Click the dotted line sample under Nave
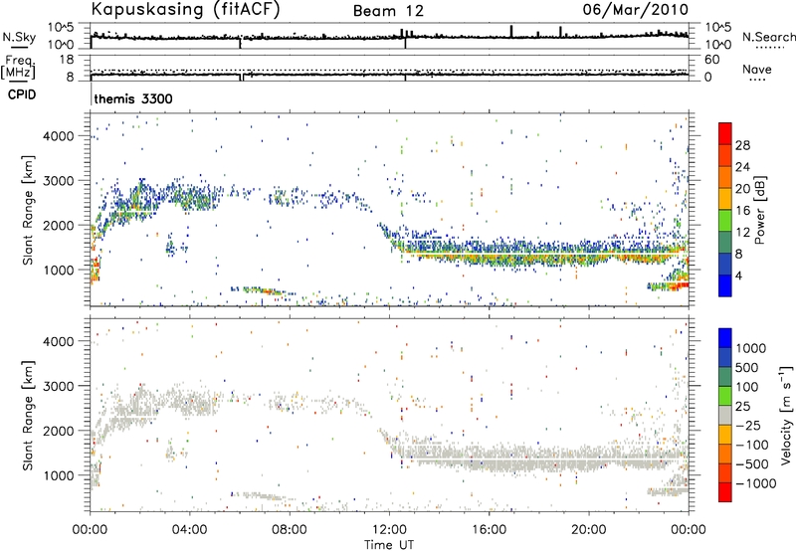The height and width of the screenshot is (551, 796). coord(758,80)
